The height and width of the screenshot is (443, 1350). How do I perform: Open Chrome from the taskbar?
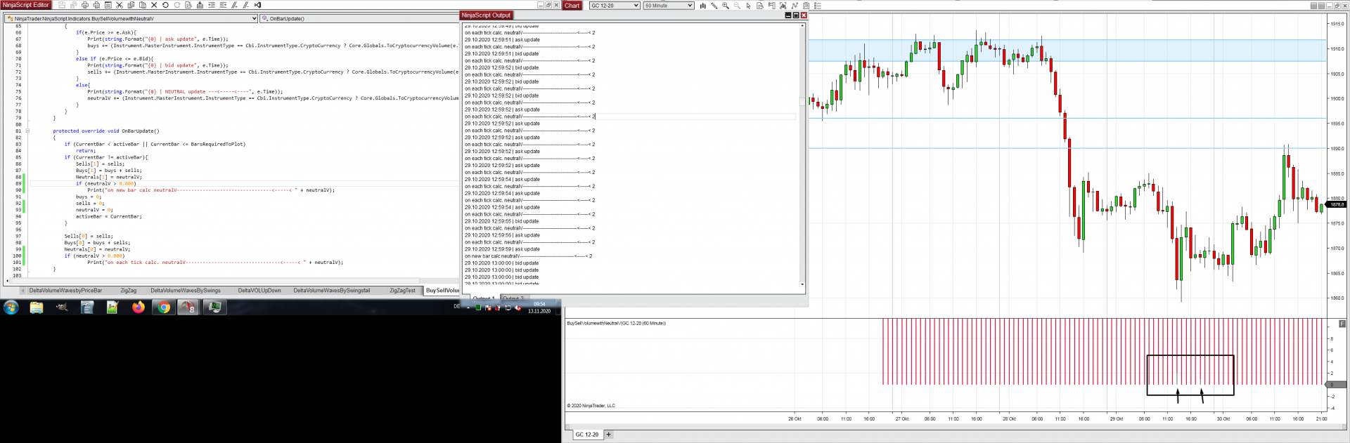pos(163,308)
